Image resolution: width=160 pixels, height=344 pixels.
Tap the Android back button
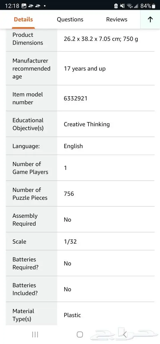click(x=125, y=334)
